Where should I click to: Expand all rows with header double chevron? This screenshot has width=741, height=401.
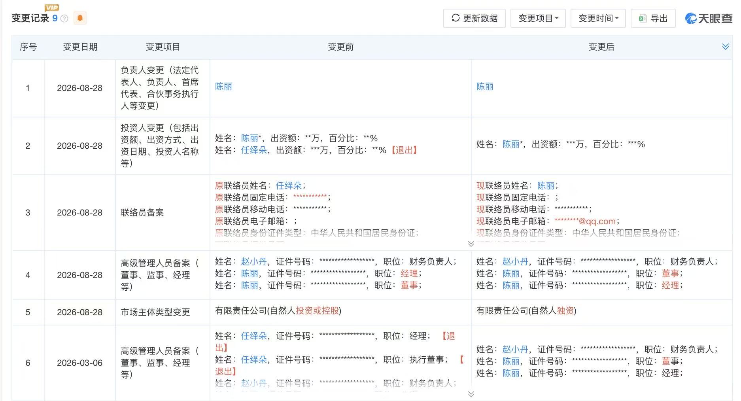click(x=725, y=47)
